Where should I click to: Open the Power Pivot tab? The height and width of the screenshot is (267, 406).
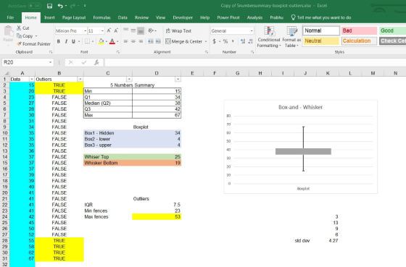coord(228,17)
